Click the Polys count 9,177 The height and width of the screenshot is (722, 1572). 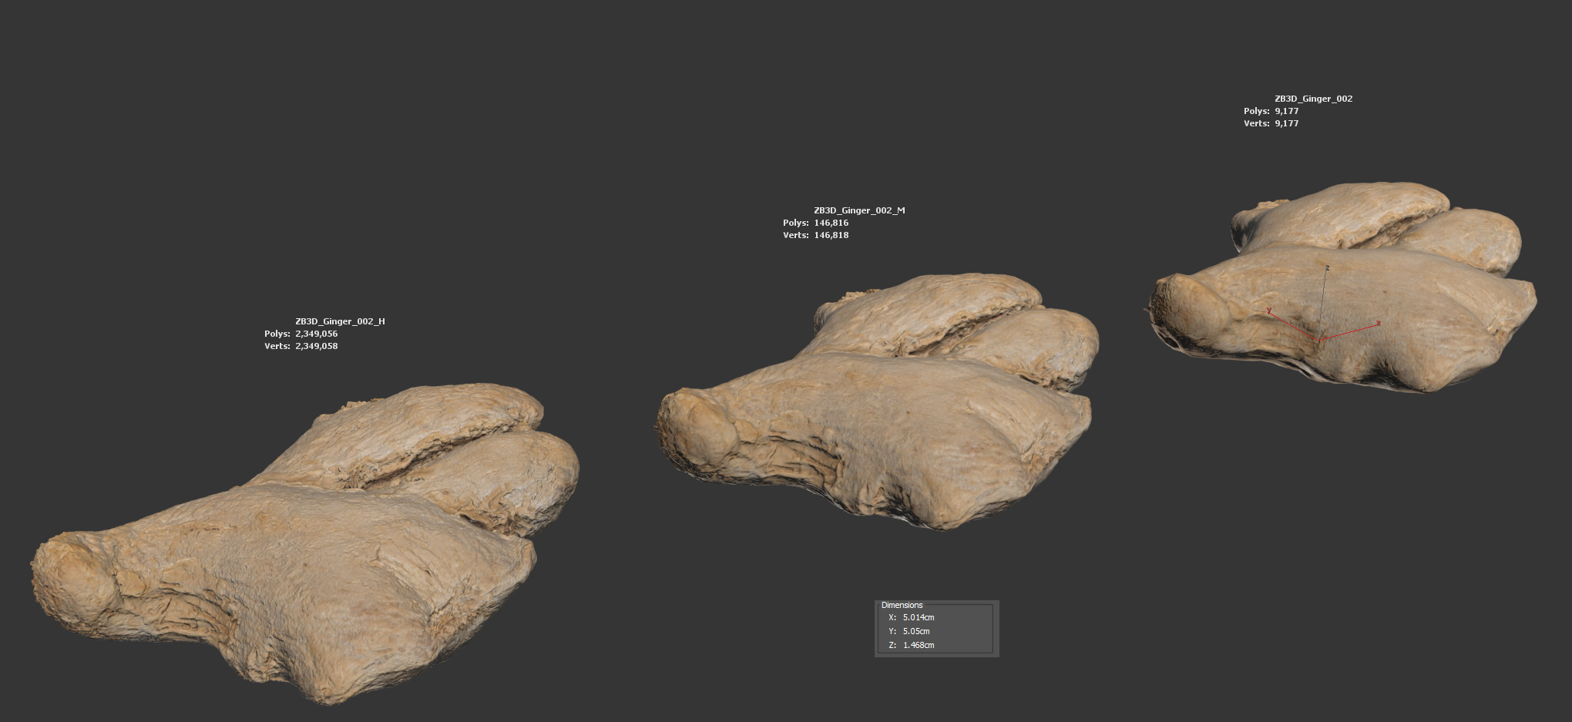click(1286, 111)
